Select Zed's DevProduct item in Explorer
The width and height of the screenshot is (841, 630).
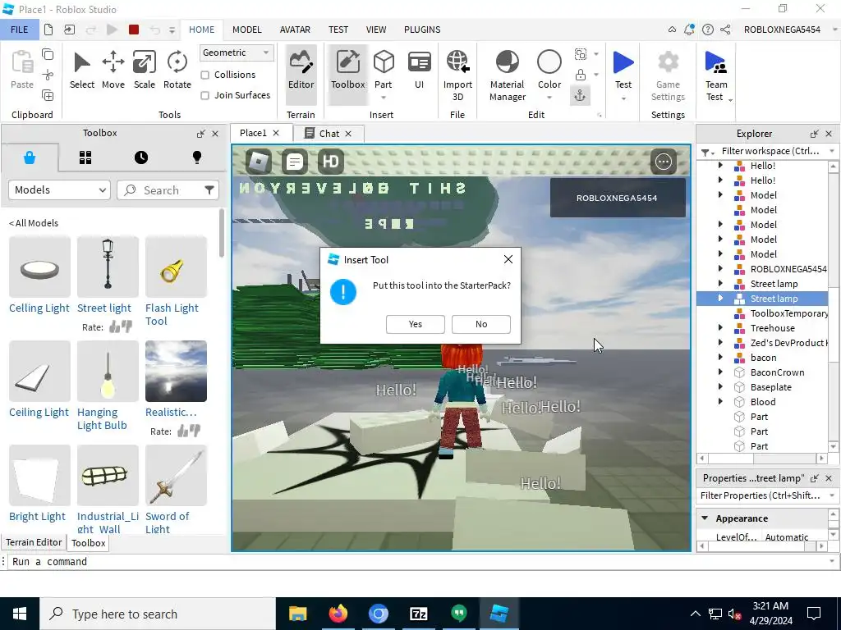click(788, 343)
